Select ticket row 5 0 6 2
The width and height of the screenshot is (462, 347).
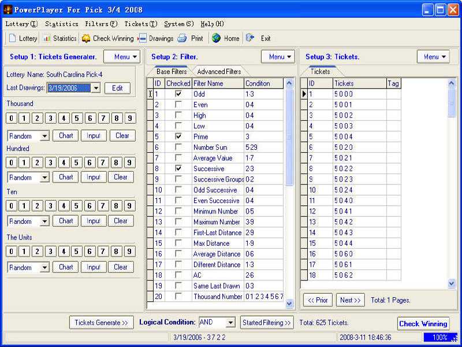click(351, 275)
